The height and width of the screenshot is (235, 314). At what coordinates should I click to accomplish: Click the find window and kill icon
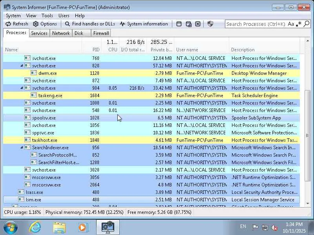coord(198,24)
